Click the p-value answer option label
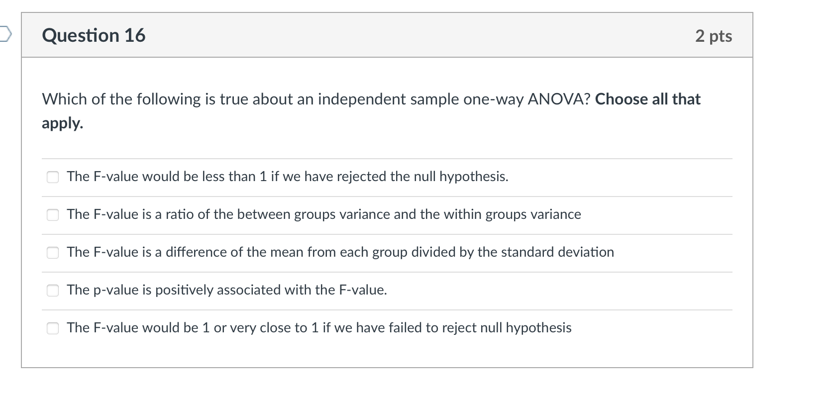836x396 pixels. point(227,291)
